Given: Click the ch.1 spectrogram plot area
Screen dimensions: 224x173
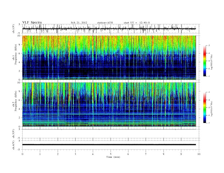Looking at the screenshot, I should point(109,57).
